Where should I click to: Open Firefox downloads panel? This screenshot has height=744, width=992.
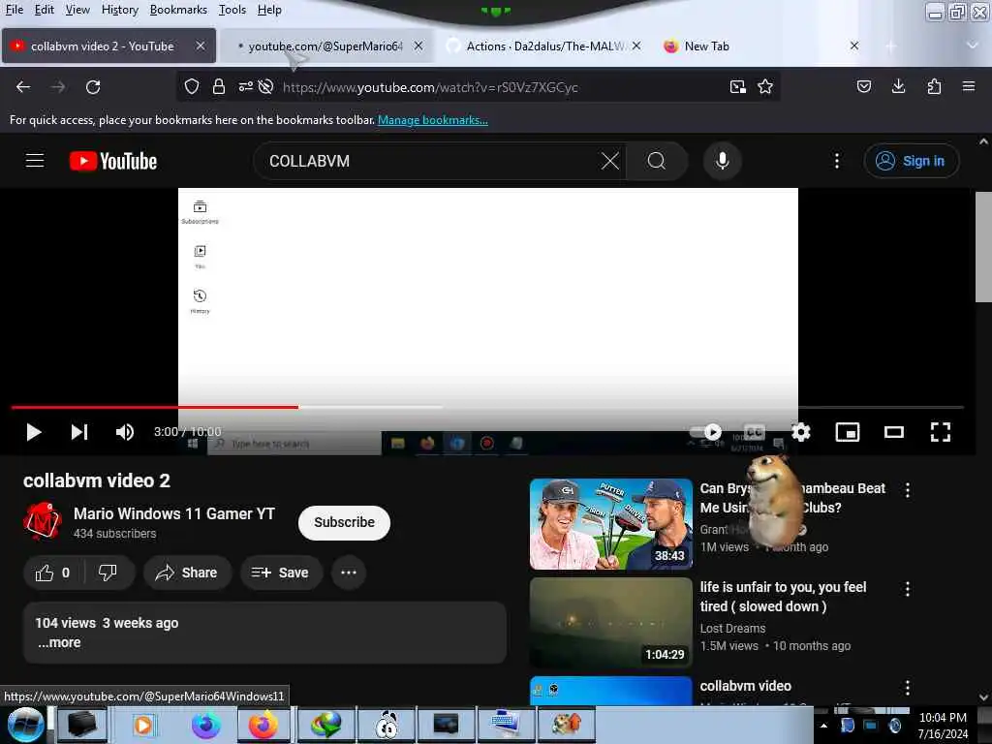(898, 86)
